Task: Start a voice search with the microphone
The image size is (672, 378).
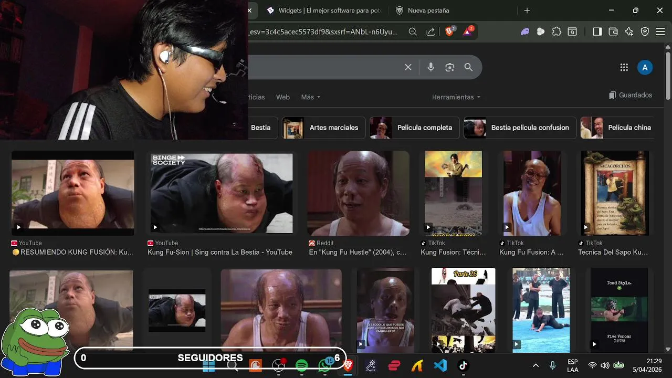Action: pyautogui.click(x=430, y=67)
